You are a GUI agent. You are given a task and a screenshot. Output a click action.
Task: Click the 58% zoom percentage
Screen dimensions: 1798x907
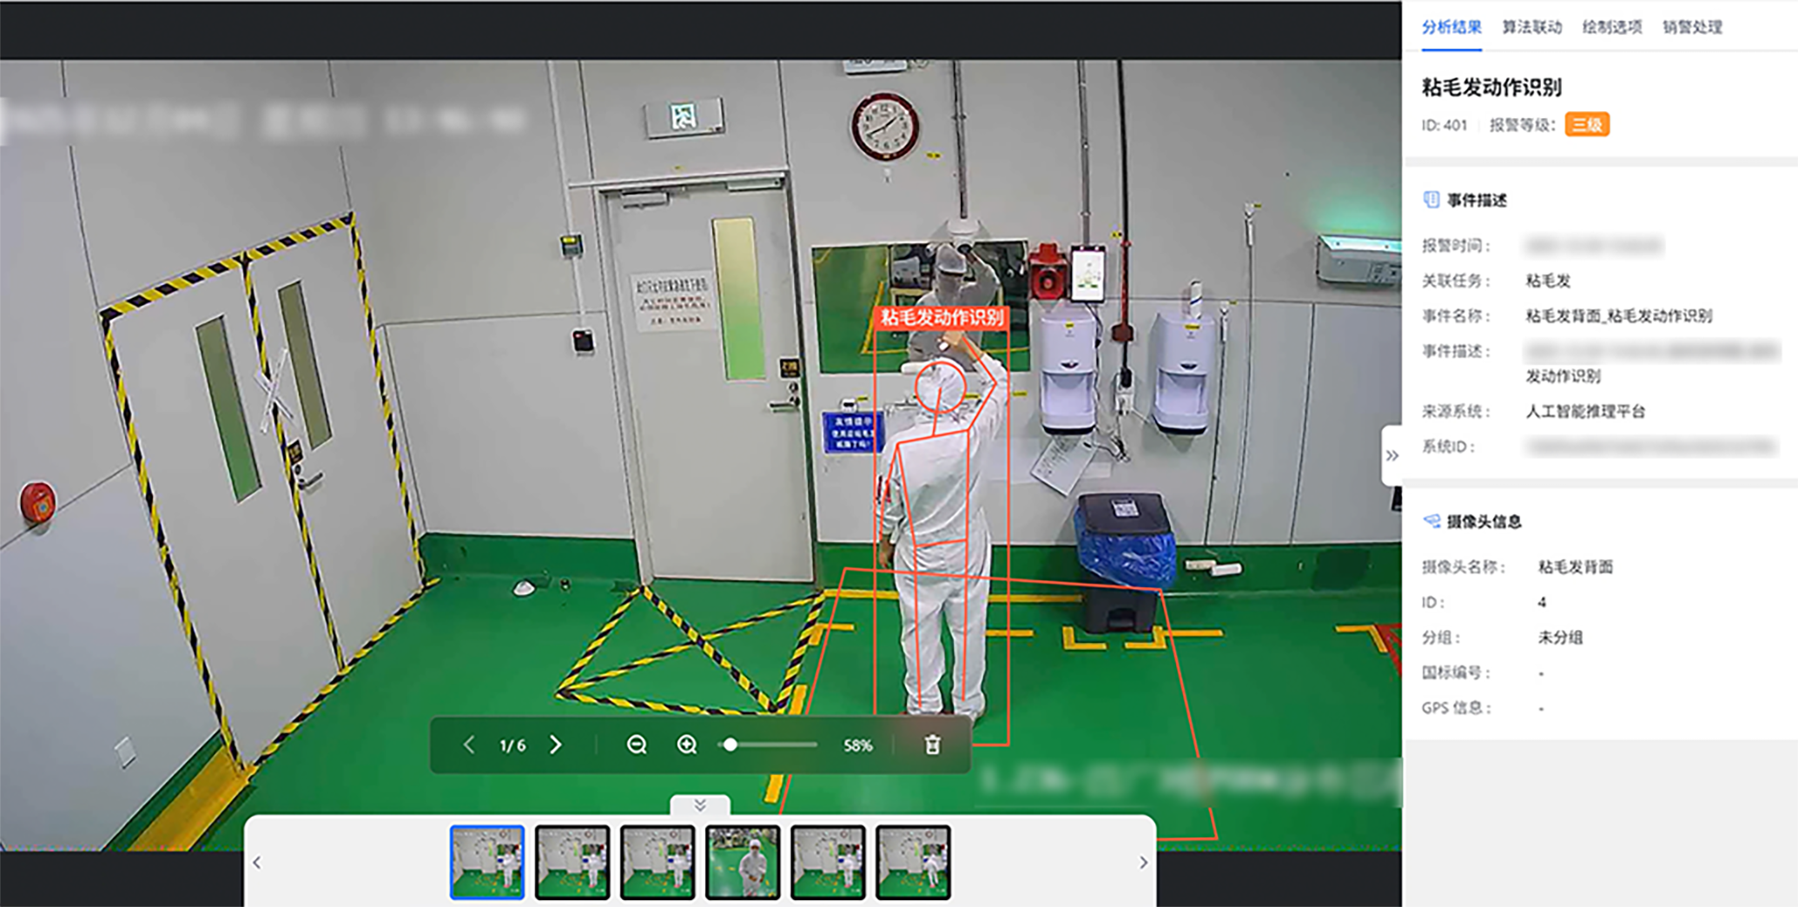pos(857,745)
